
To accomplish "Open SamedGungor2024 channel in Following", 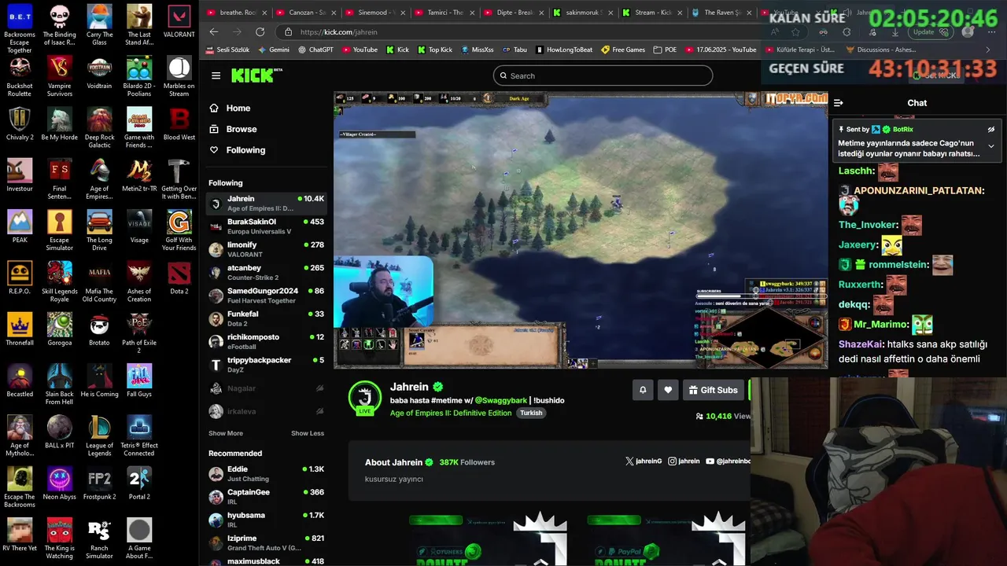I will (x=266, y=296).
